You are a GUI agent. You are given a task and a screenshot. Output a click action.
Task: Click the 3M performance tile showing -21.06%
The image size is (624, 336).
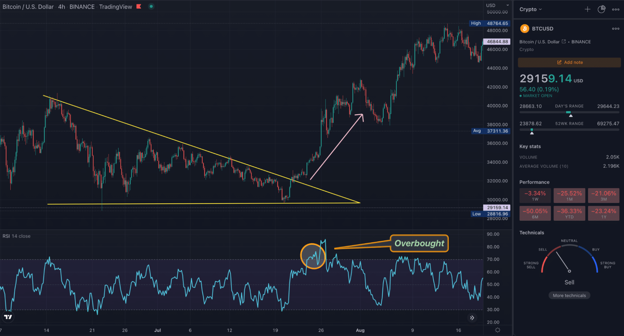604,195
